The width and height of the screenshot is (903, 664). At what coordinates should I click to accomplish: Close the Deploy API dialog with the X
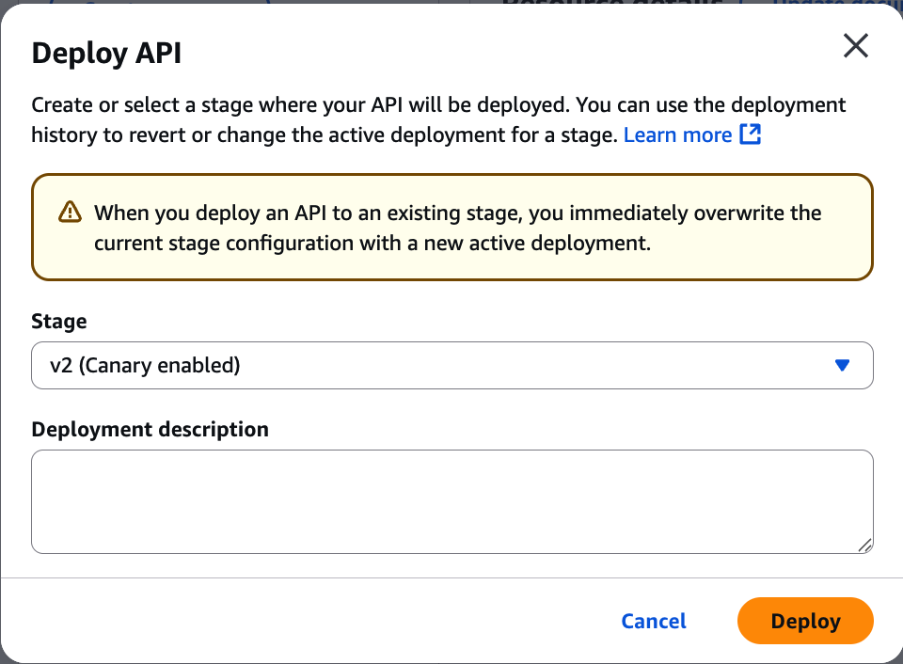point(855,45)
